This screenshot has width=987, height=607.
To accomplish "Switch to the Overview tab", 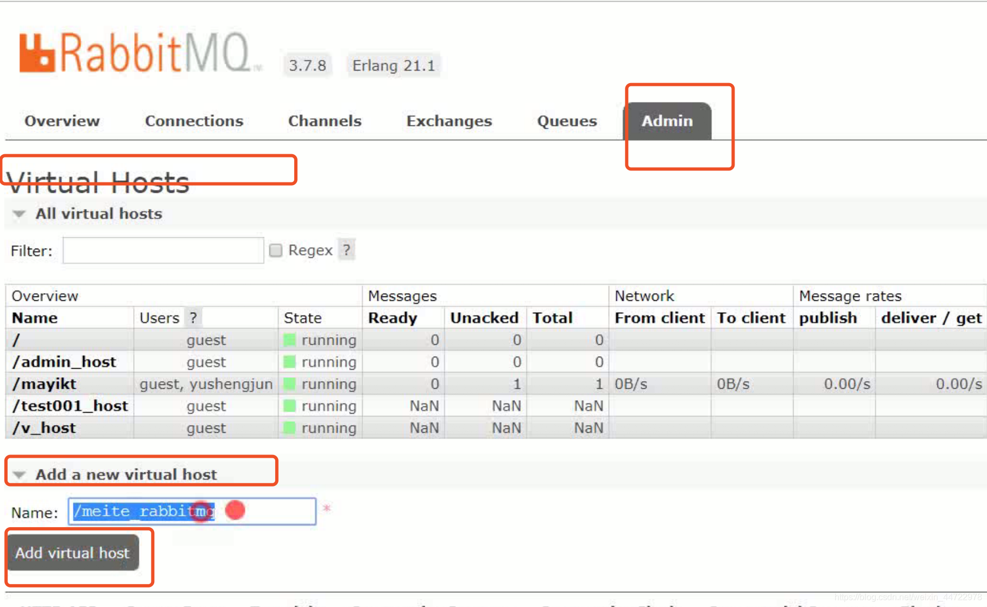I will pos(62,121).
